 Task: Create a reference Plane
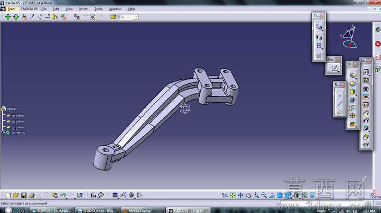[340, 112]
